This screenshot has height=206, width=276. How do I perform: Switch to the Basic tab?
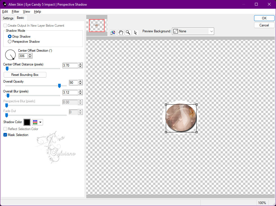[21, 18]
